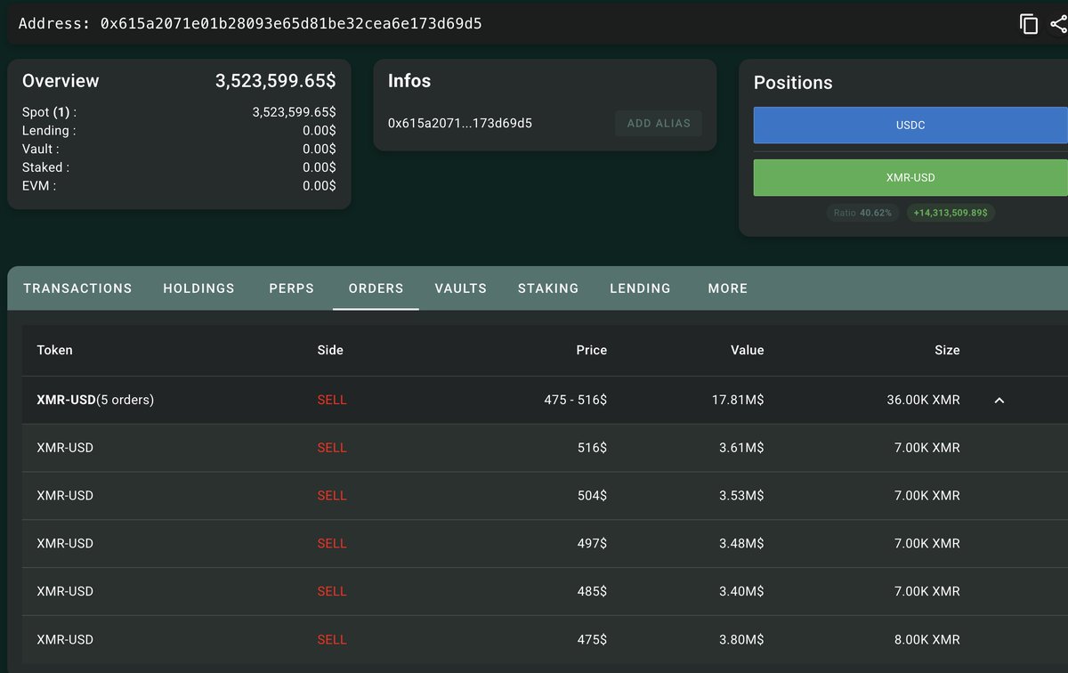This screenshot has height=673, width=1068.
Task: Sort by the Price column header
Action: tap(591, 350)
